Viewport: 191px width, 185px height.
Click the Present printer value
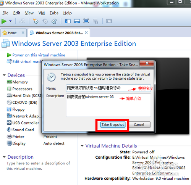[x=50, y=137]
